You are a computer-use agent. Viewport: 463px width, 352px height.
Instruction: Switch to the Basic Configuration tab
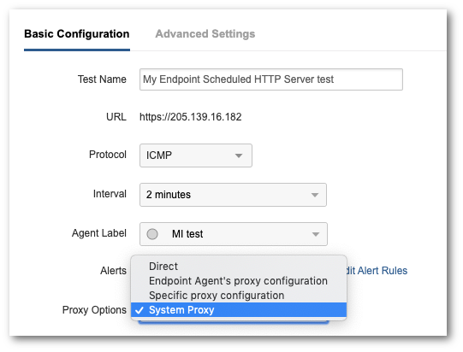(77, 34)
